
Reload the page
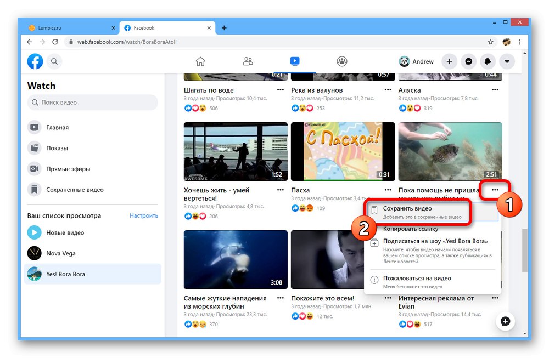click(x=55, y=42)
